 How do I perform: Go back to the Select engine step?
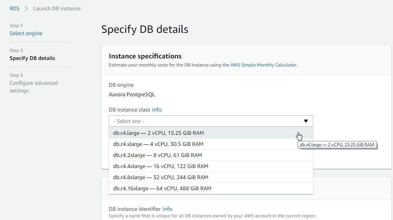click(26, 33)
